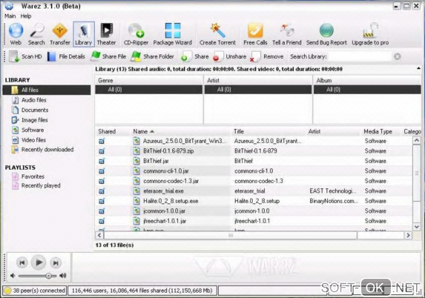Screen dimensions: 425x298
Task: Open File Details
Action: click(x=66, y=57)
